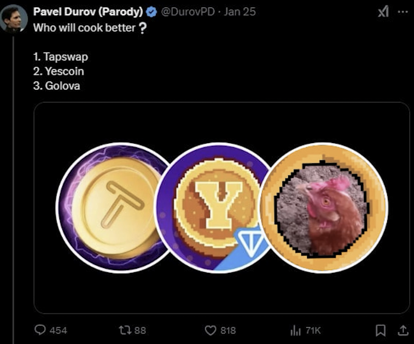Like the tweet with heart icon
The image size is (414, 344).
pyautogui.click(x=210, y=330)
